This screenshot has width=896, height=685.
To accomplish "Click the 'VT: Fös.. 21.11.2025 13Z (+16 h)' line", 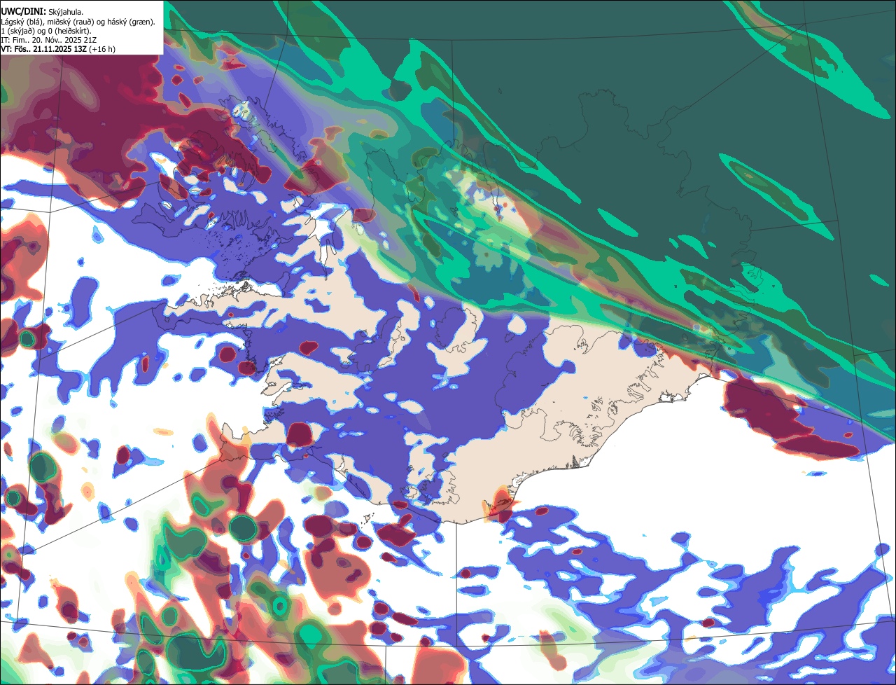I will 58,49.
